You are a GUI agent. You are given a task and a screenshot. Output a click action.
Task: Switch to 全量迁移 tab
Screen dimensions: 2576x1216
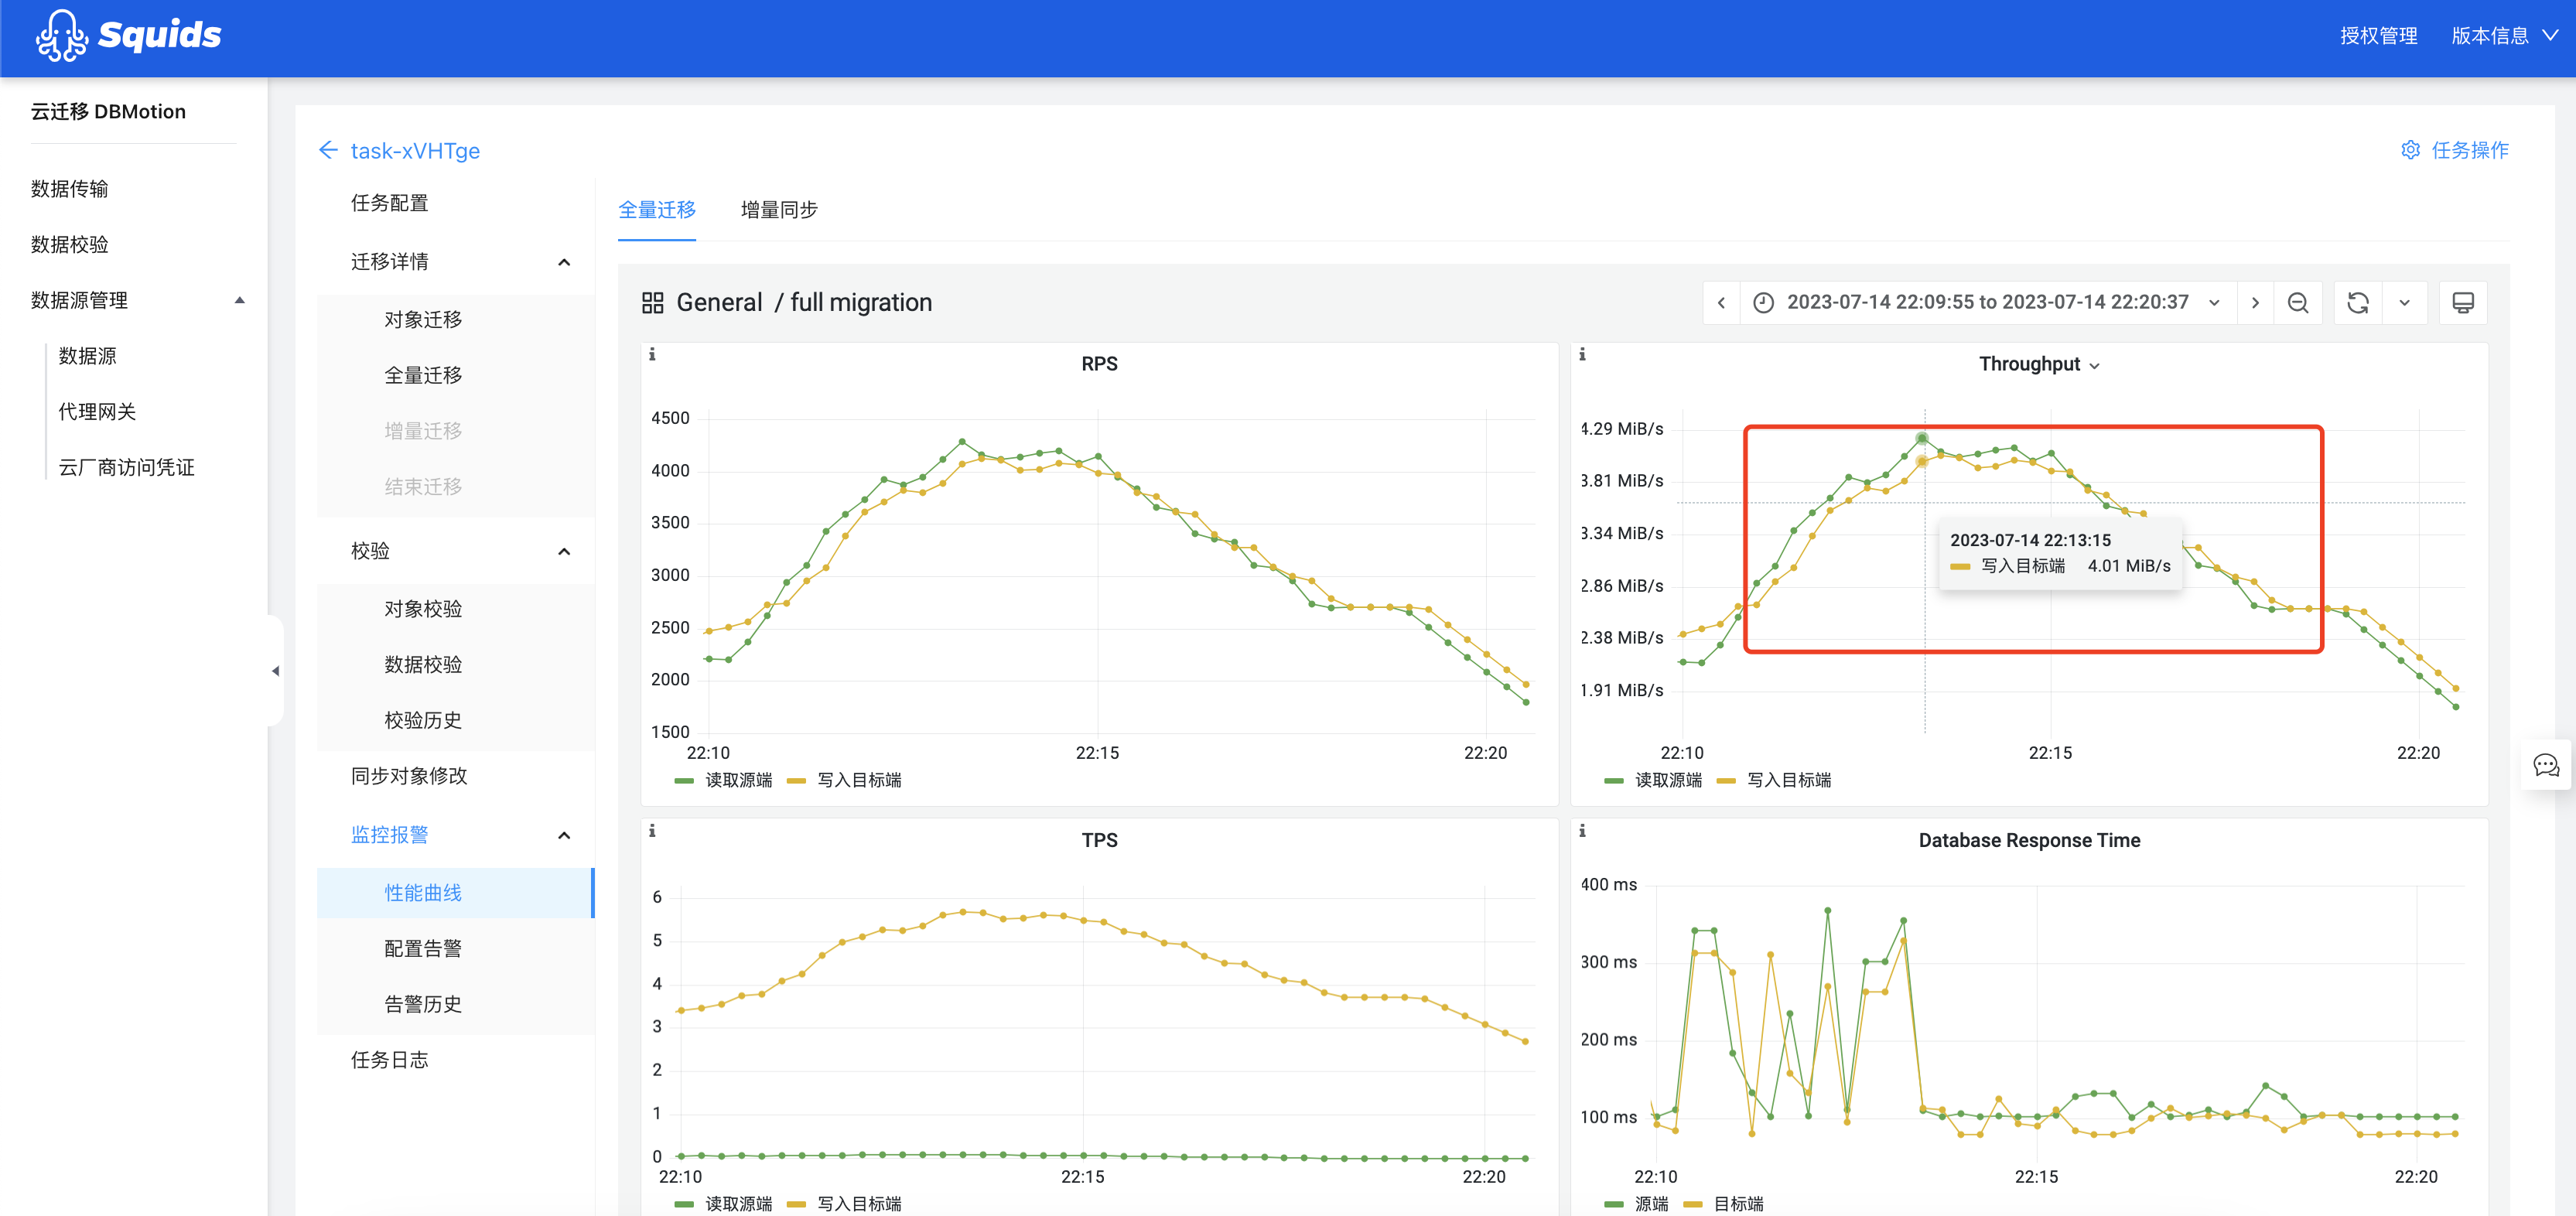(x=657, y=210)
